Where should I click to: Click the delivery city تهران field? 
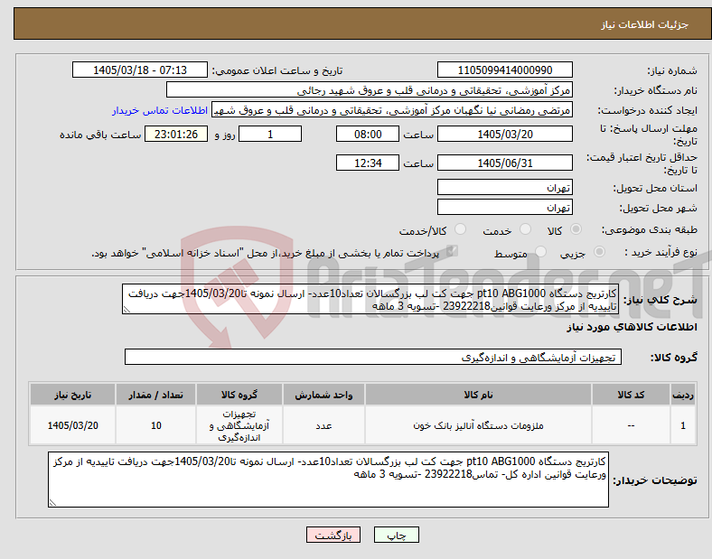coord(505,207)
